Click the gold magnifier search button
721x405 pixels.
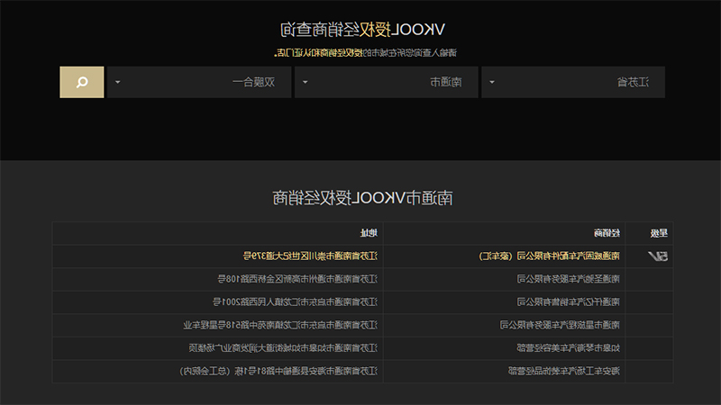point(82,82)
